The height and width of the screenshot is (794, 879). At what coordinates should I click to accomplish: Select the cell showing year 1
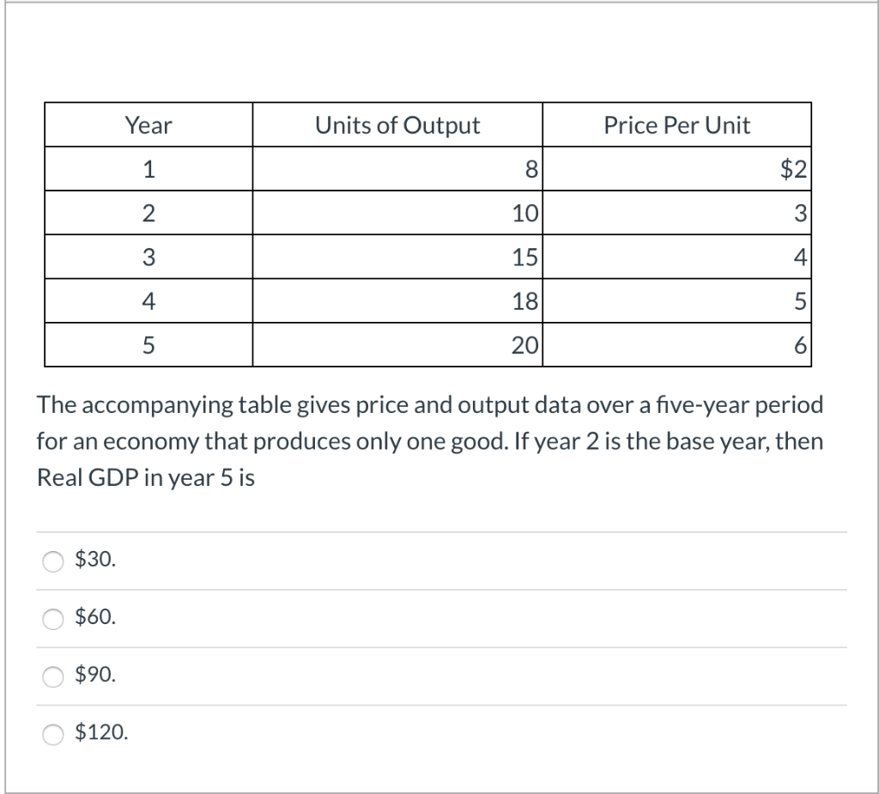[148, 169]
